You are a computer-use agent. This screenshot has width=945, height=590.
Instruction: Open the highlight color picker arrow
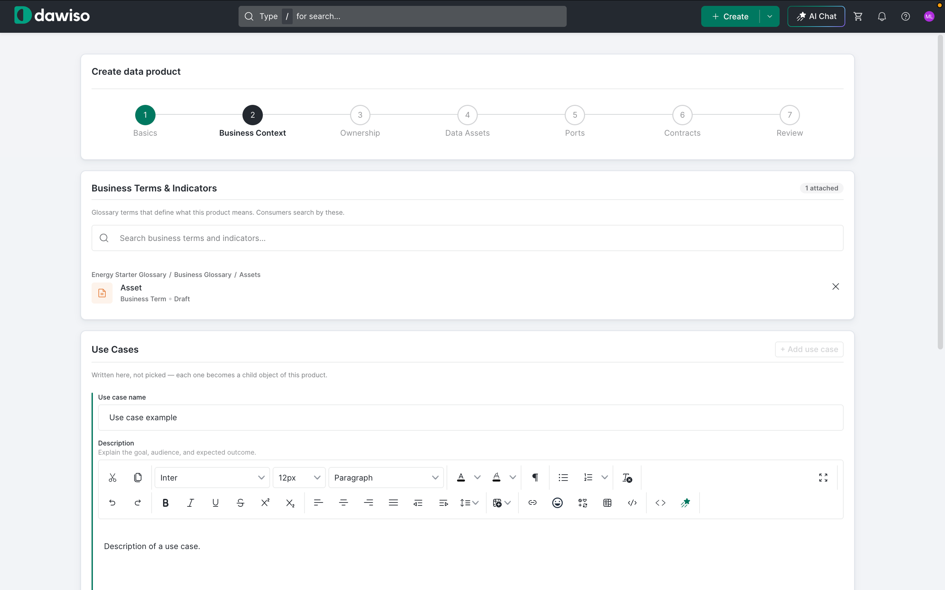513,478
